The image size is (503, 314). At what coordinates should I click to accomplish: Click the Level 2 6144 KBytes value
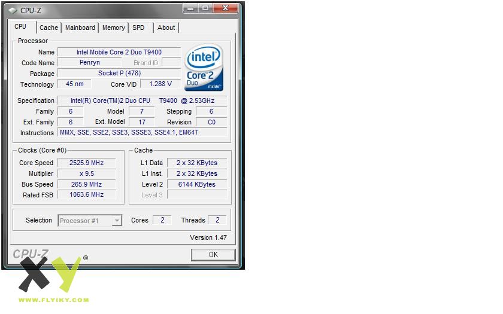(197, 184)
